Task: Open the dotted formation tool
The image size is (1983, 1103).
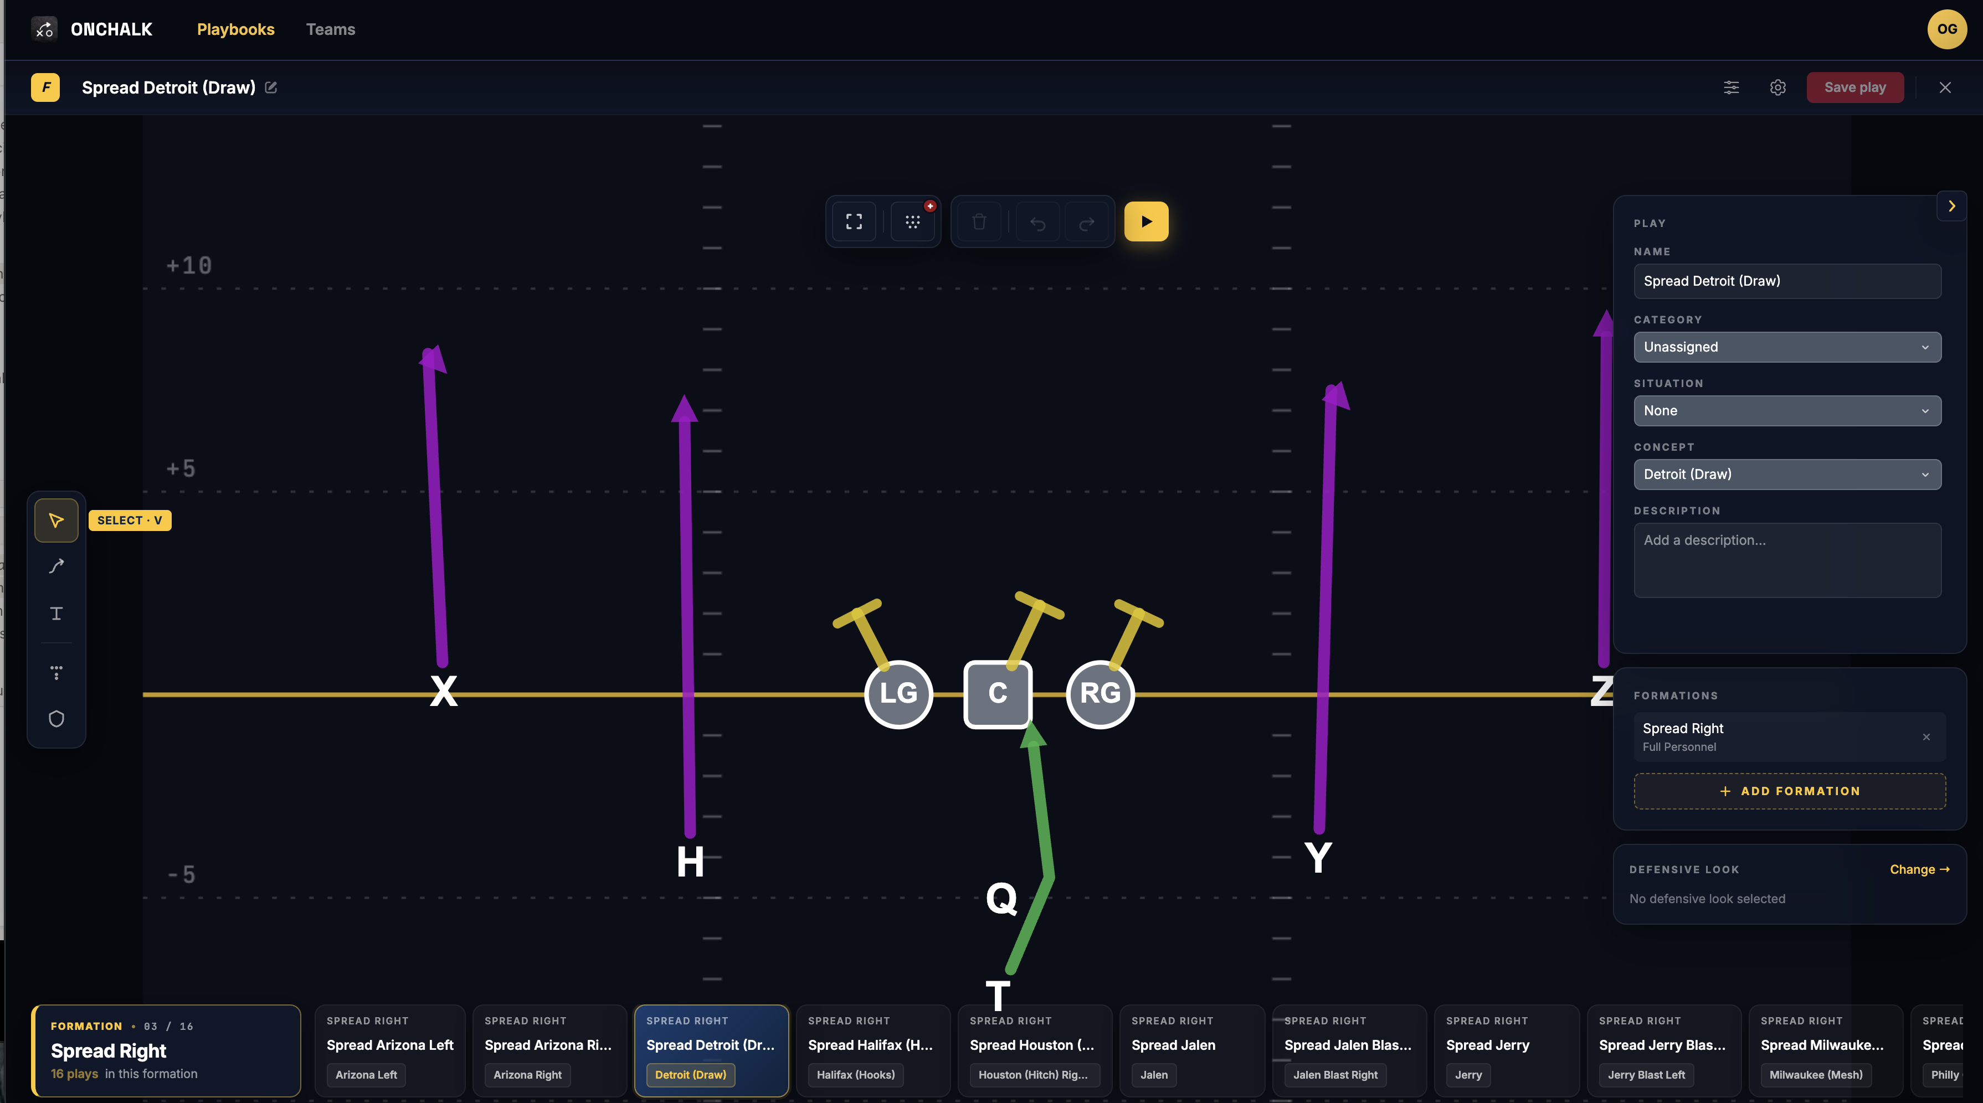Action: pos(56,672)
